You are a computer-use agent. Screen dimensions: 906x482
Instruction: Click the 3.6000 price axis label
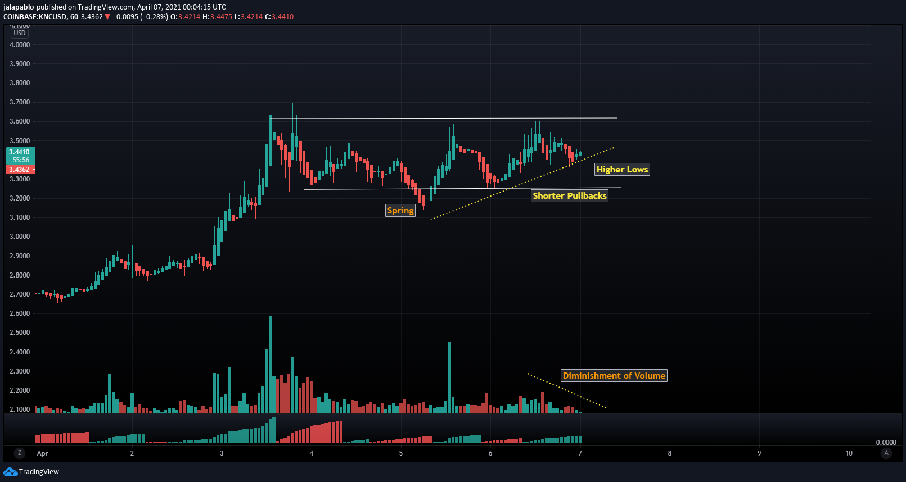coord(20,121)
